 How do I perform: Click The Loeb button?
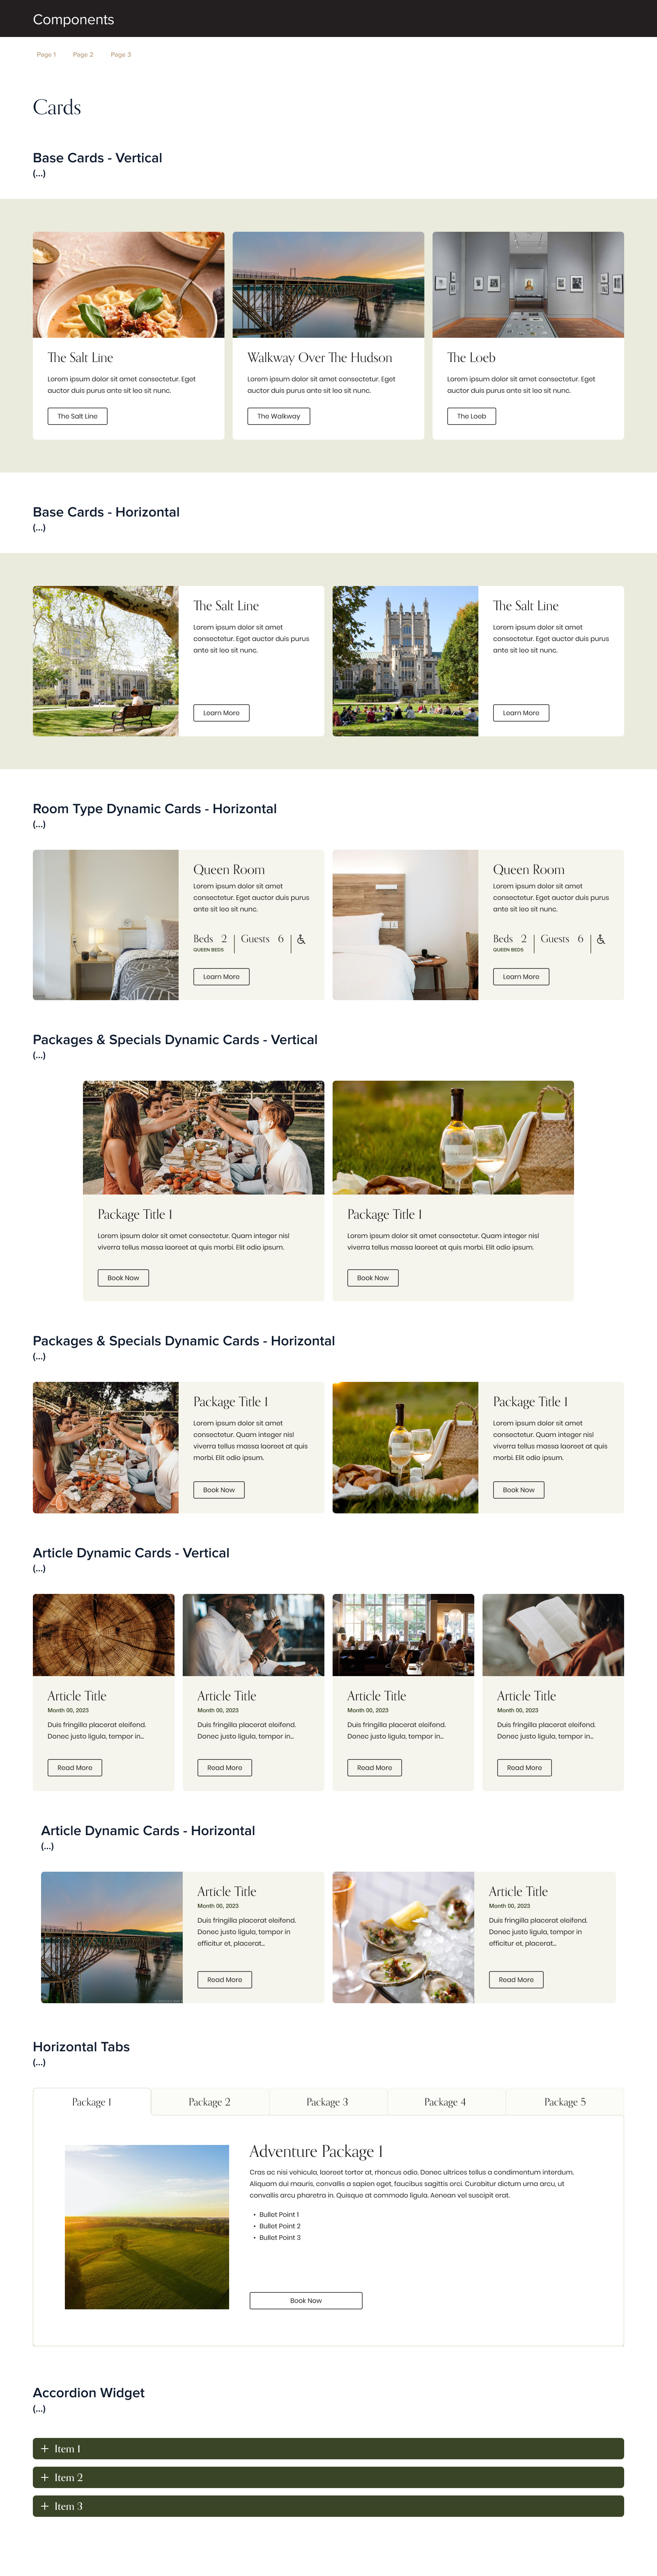point(472,416)
